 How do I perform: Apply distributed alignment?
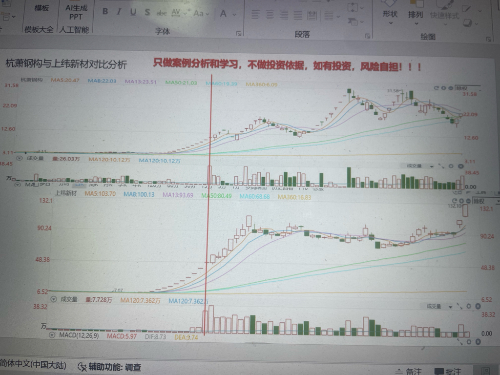pyautogui.click(x=312, y=15)
